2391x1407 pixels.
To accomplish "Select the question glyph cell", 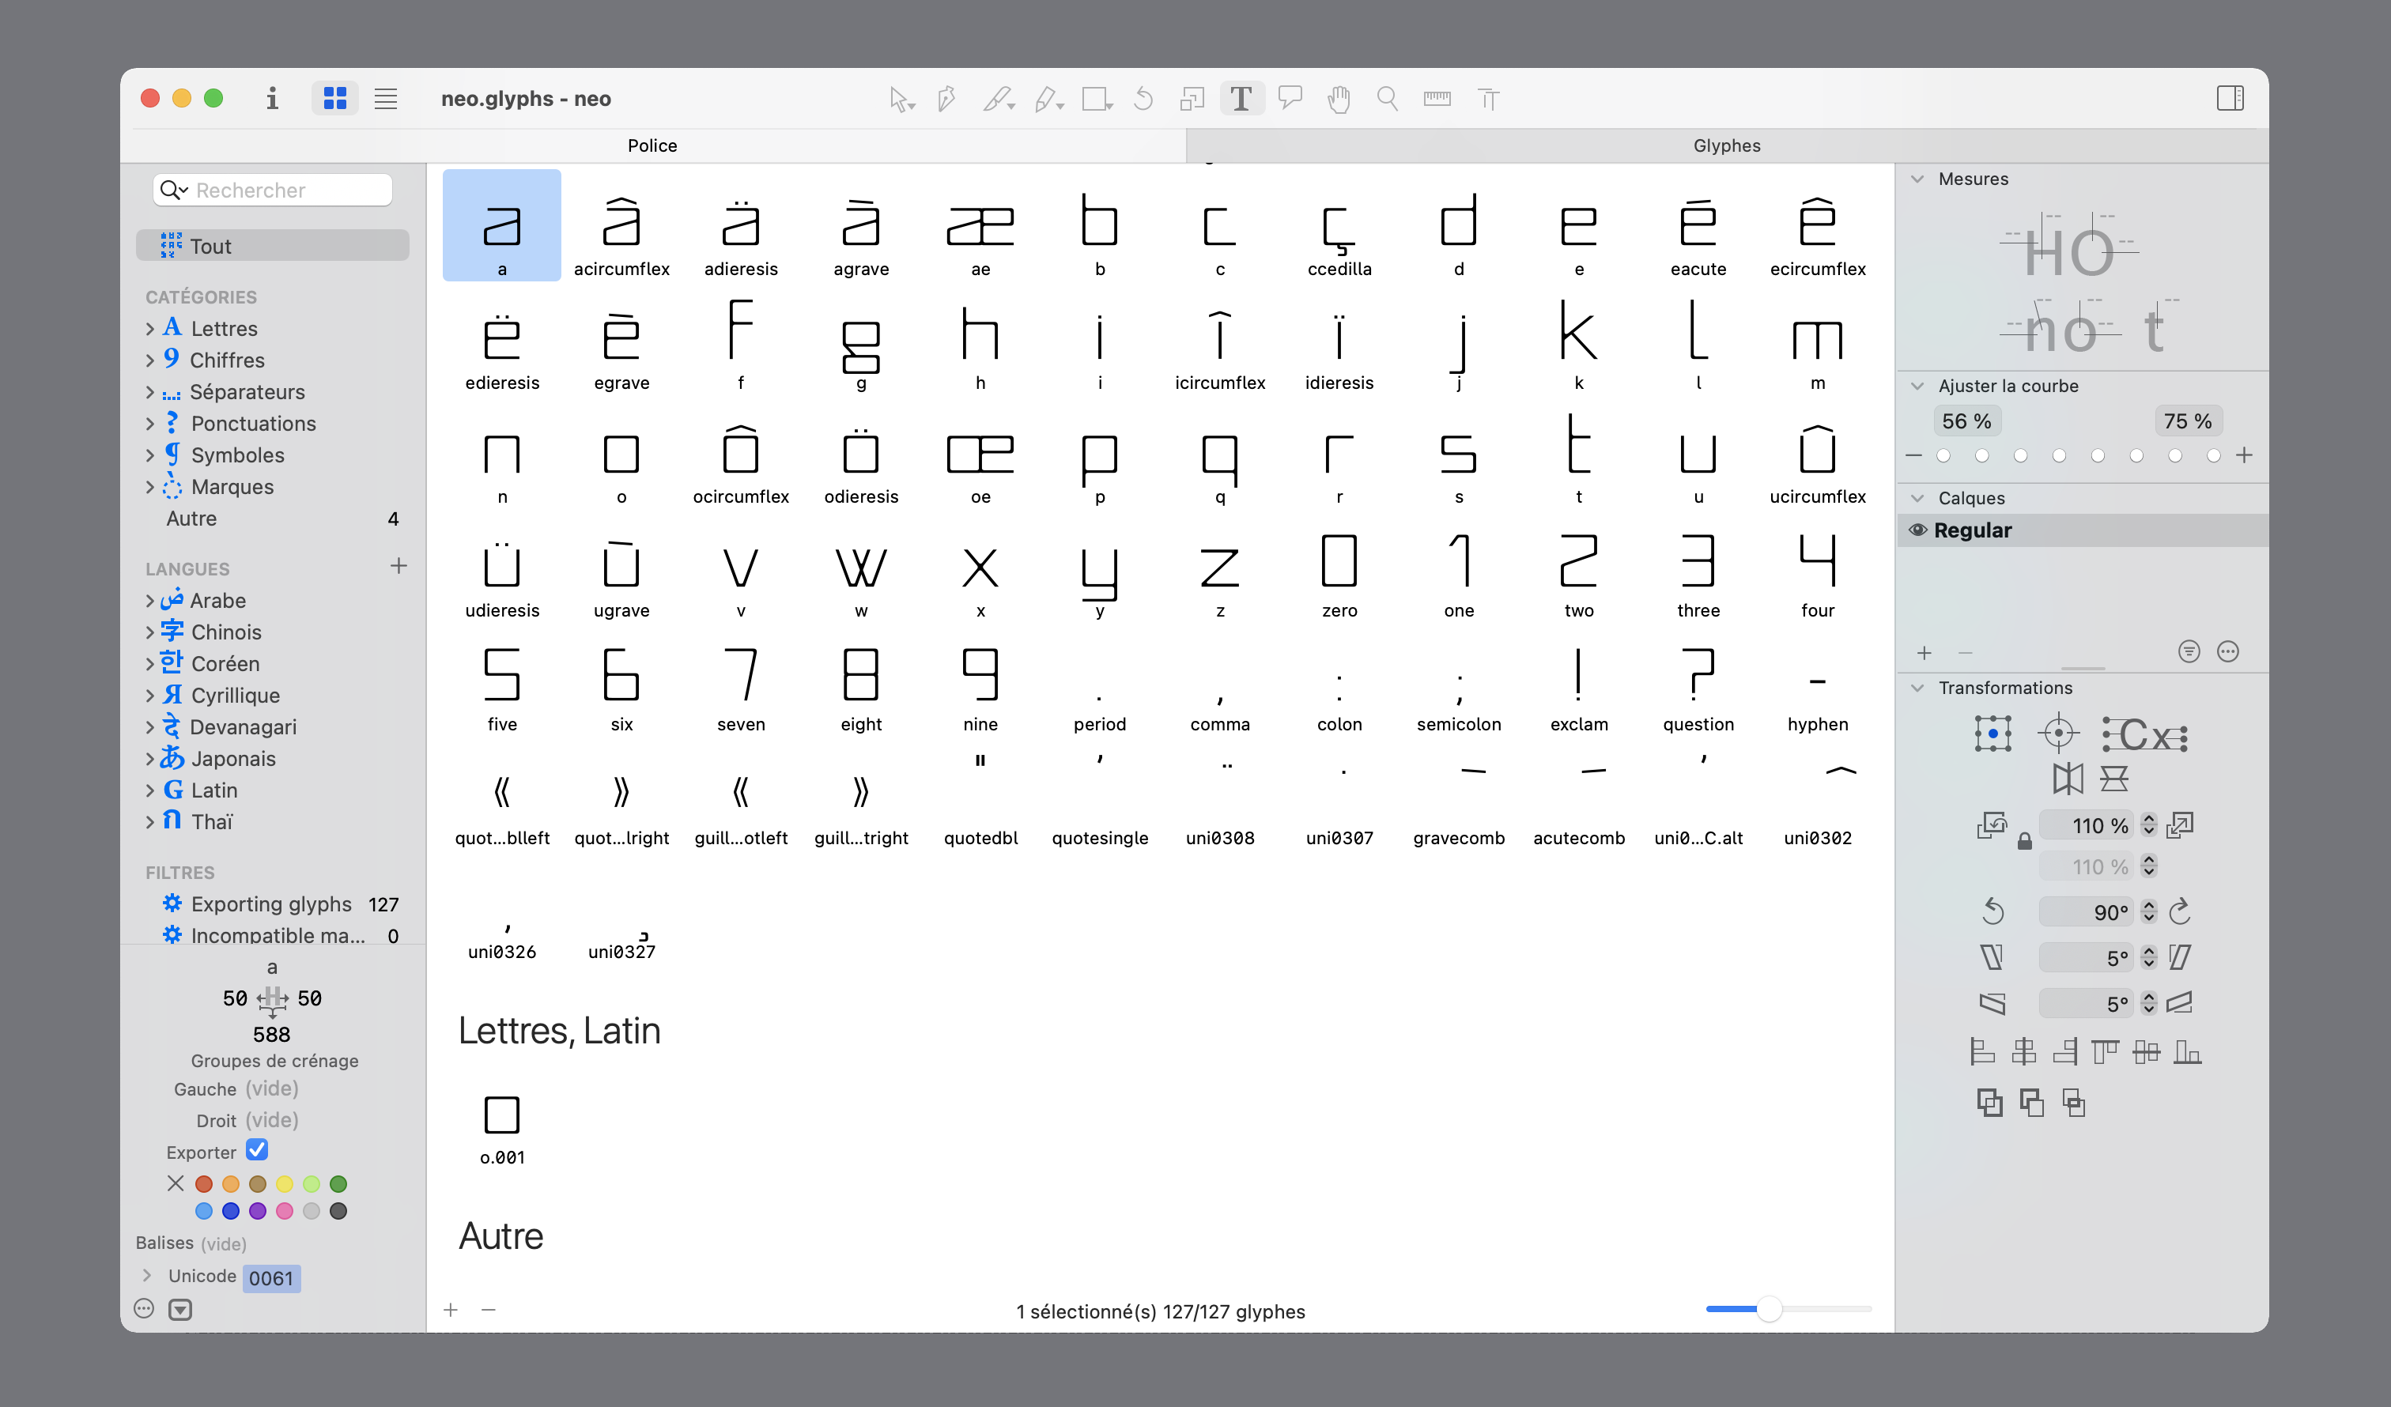I will [1698, 682].
